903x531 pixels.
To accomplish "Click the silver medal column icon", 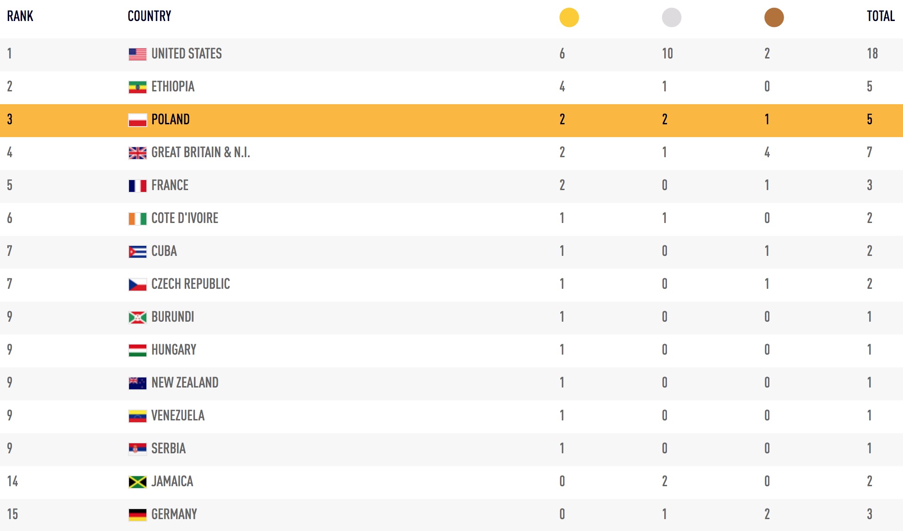I will [672, 17].
